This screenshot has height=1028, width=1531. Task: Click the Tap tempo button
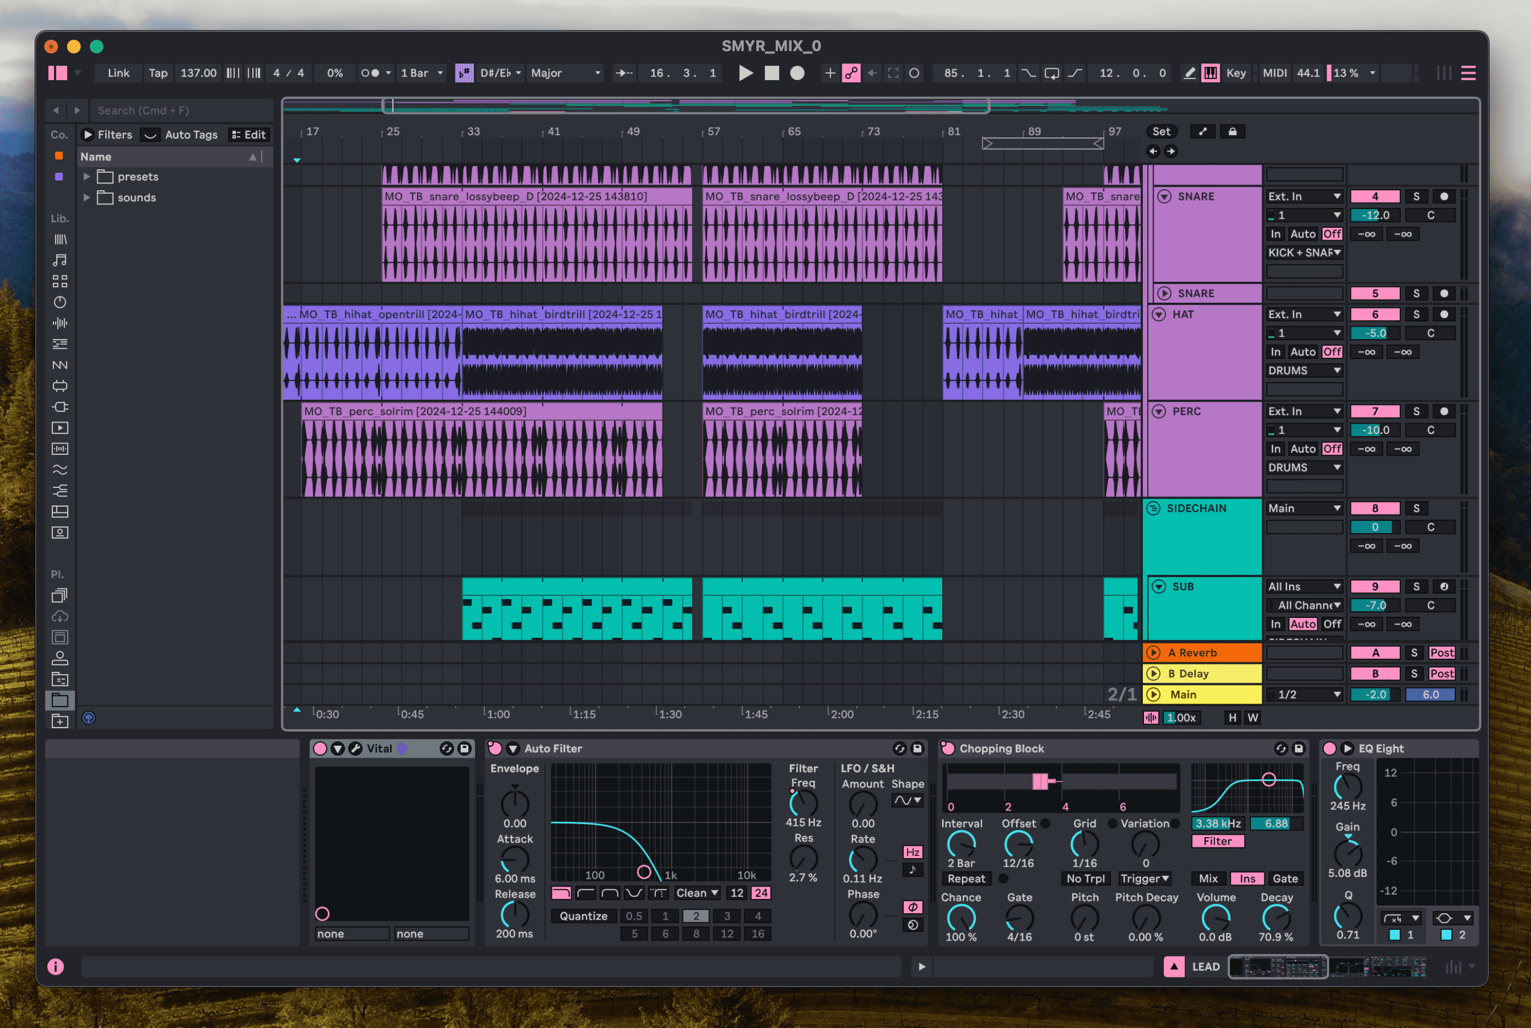pyautogui.click(x=158, y=73)
